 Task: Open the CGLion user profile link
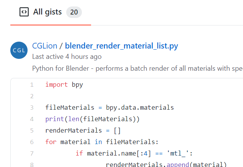coord(45,46)
